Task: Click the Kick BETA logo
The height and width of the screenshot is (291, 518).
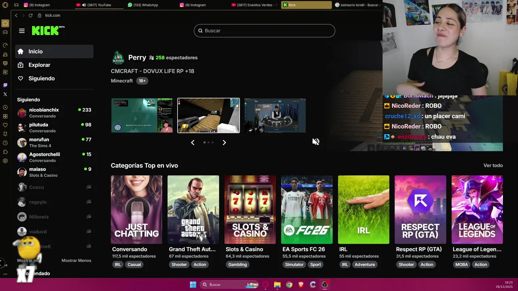Action: [48, 31]
